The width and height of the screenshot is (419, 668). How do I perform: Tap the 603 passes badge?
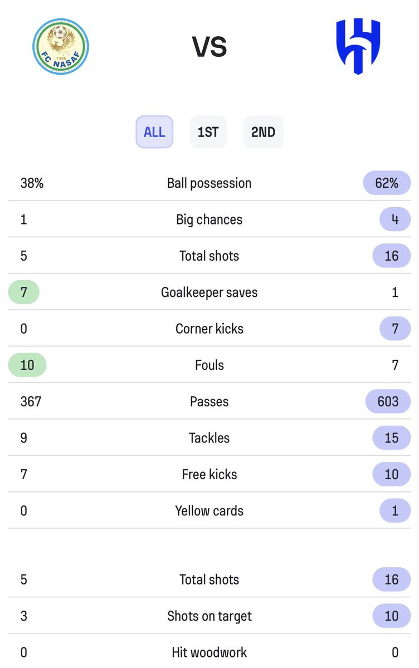tap(388, 401)
